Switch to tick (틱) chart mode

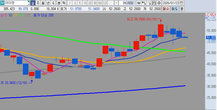click(x=64, y=3)
